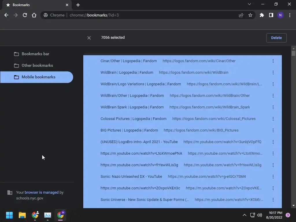Close the Bookmarks tab
This screenshot has height=222, width=296.
click(67, 5)
